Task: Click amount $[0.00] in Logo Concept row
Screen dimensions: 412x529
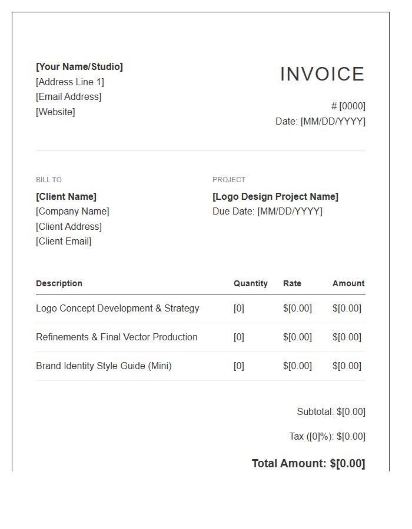Action: pos(347,309)
